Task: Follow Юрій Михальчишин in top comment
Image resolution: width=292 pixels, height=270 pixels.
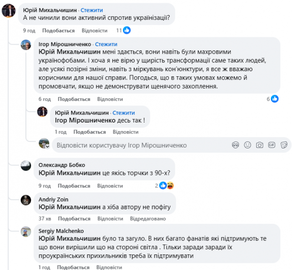Action: (92, 10)
